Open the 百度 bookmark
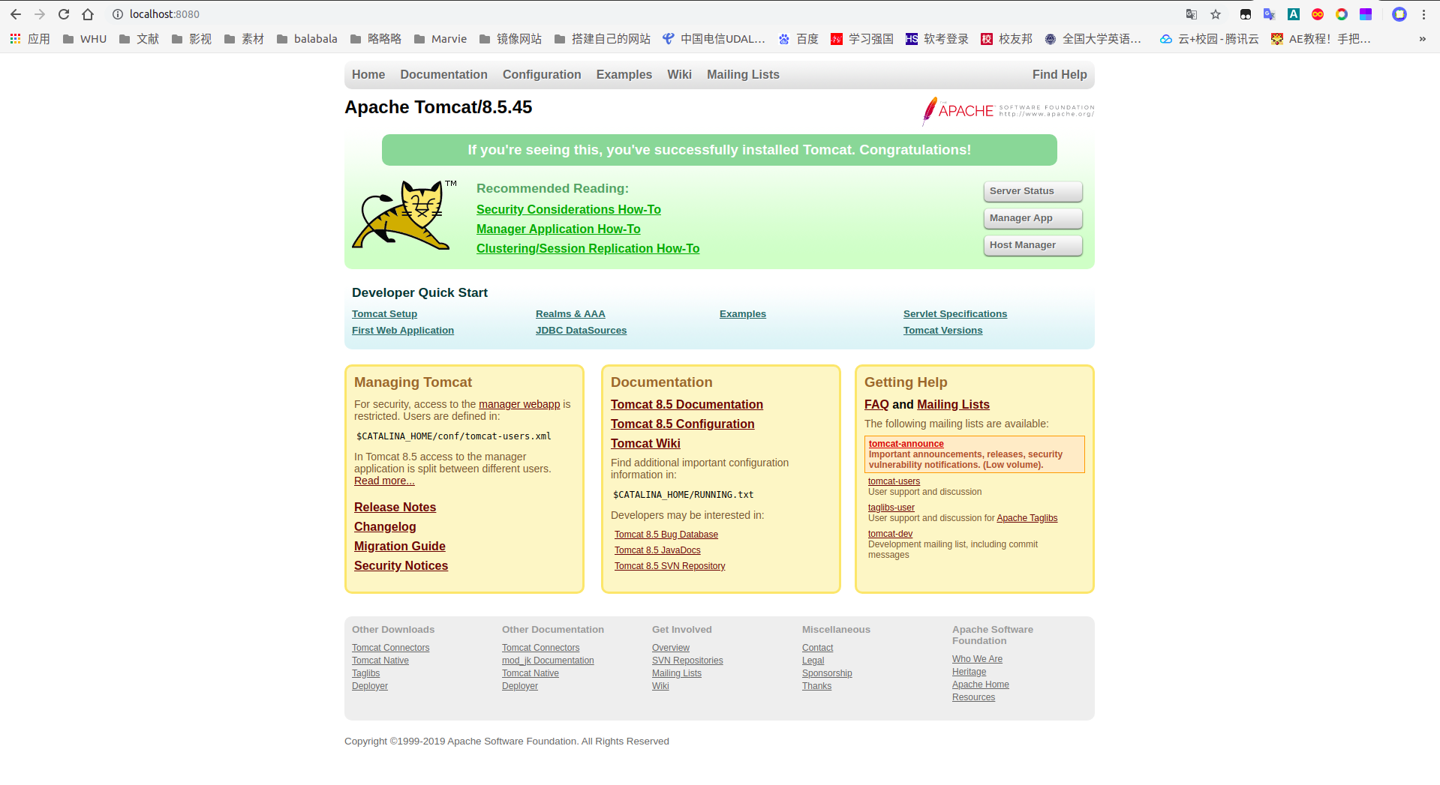The height and width of the screenshot is (785, 1440). (x=798, y=39)
